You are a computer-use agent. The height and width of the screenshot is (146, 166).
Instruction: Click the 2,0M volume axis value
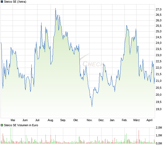[x=159, y=128]
